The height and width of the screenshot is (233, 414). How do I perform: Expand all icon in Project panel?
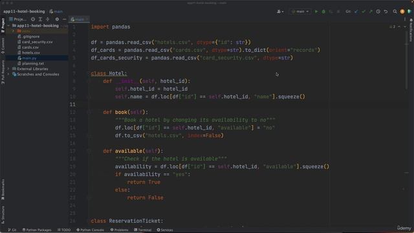[x=40, y=19]
